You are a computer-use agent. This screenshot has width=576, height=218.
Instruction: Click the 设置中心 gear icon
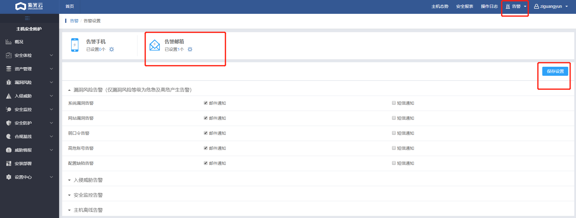coord(8,177)
